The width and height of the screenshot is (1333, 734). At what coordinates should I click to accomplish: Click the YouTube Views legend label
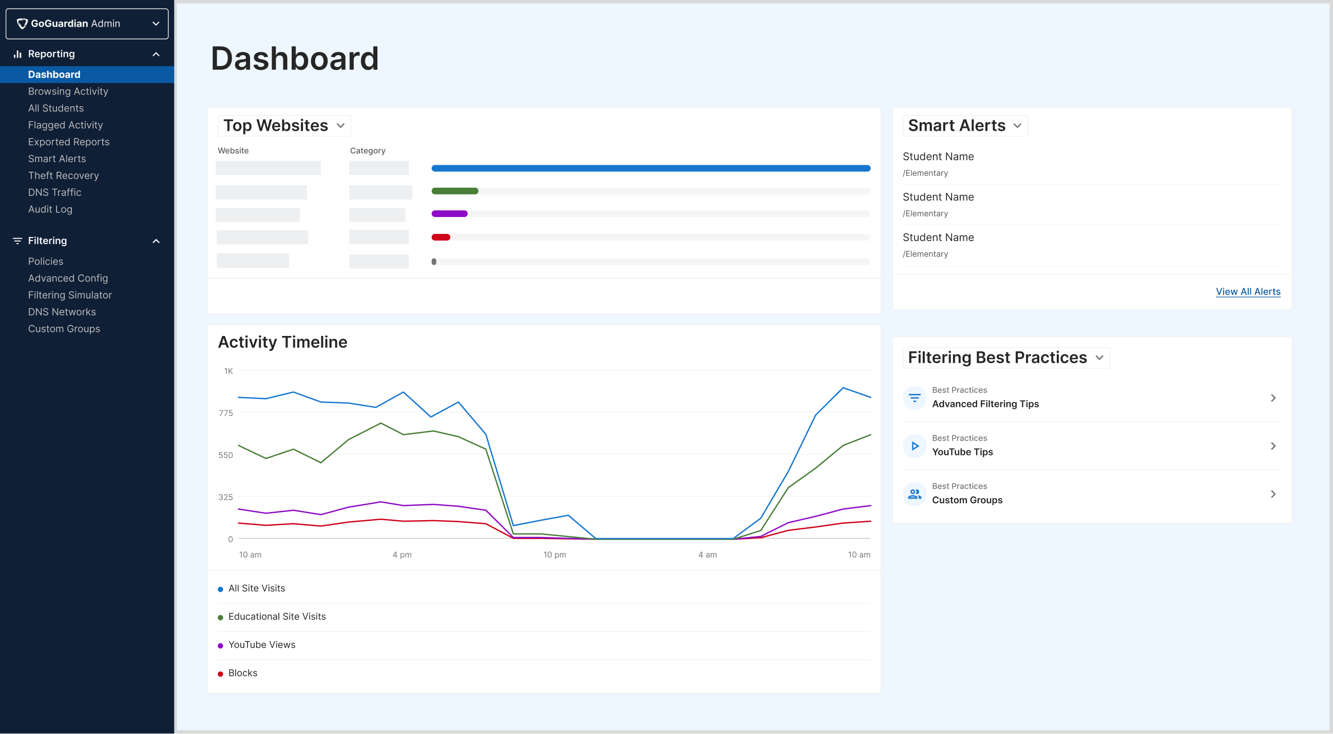point(261,645)
